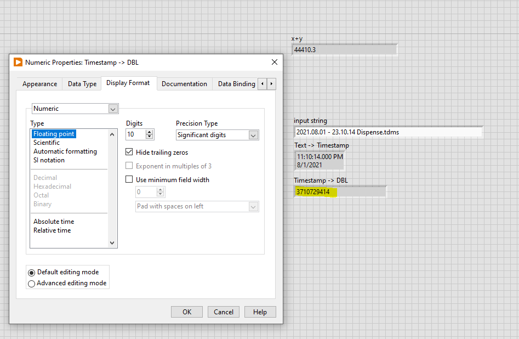
Task: Switch to the Appearance tab
Action: (39, 84)
